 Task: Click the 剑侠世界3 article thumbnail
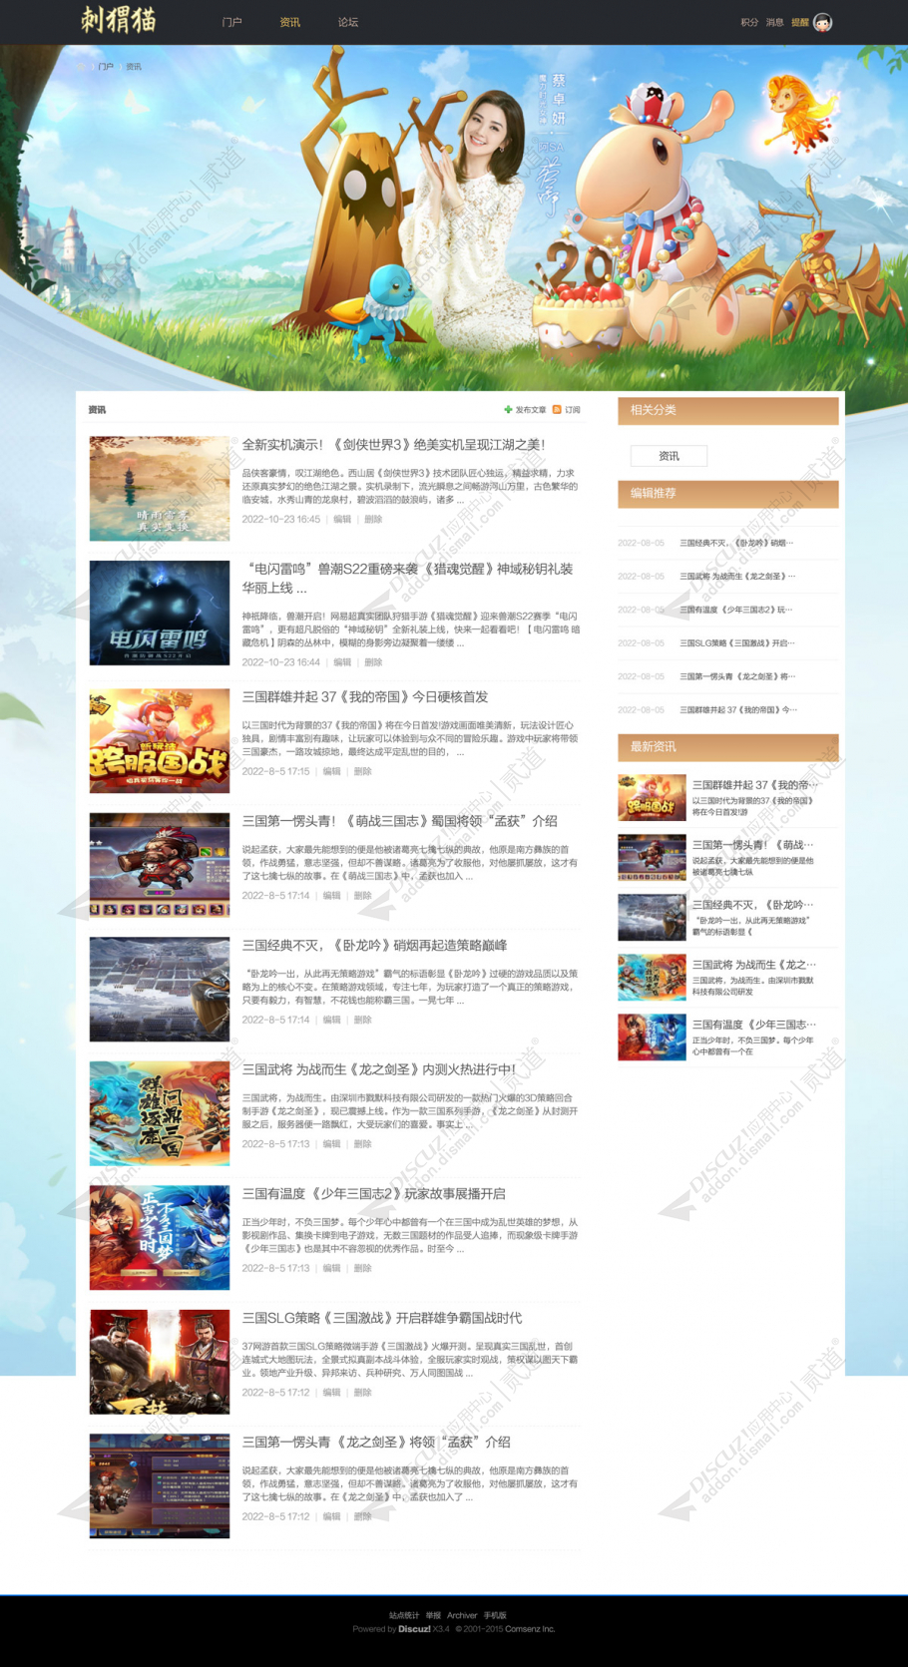160,489
